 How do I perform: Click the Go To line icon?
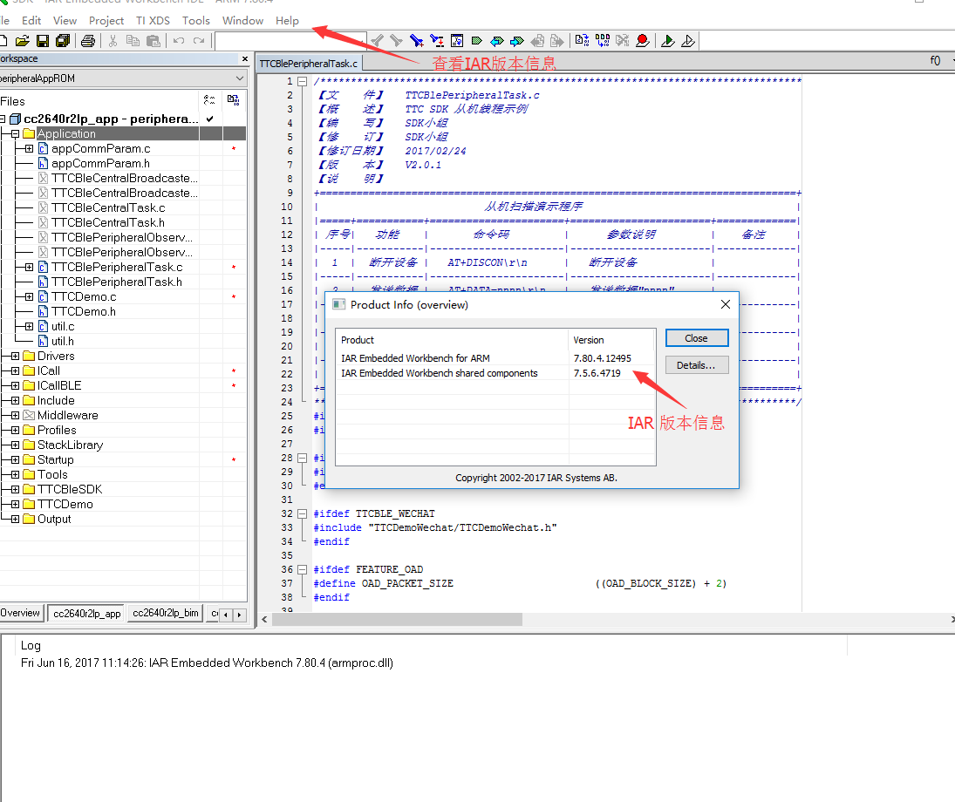(457, 41)
